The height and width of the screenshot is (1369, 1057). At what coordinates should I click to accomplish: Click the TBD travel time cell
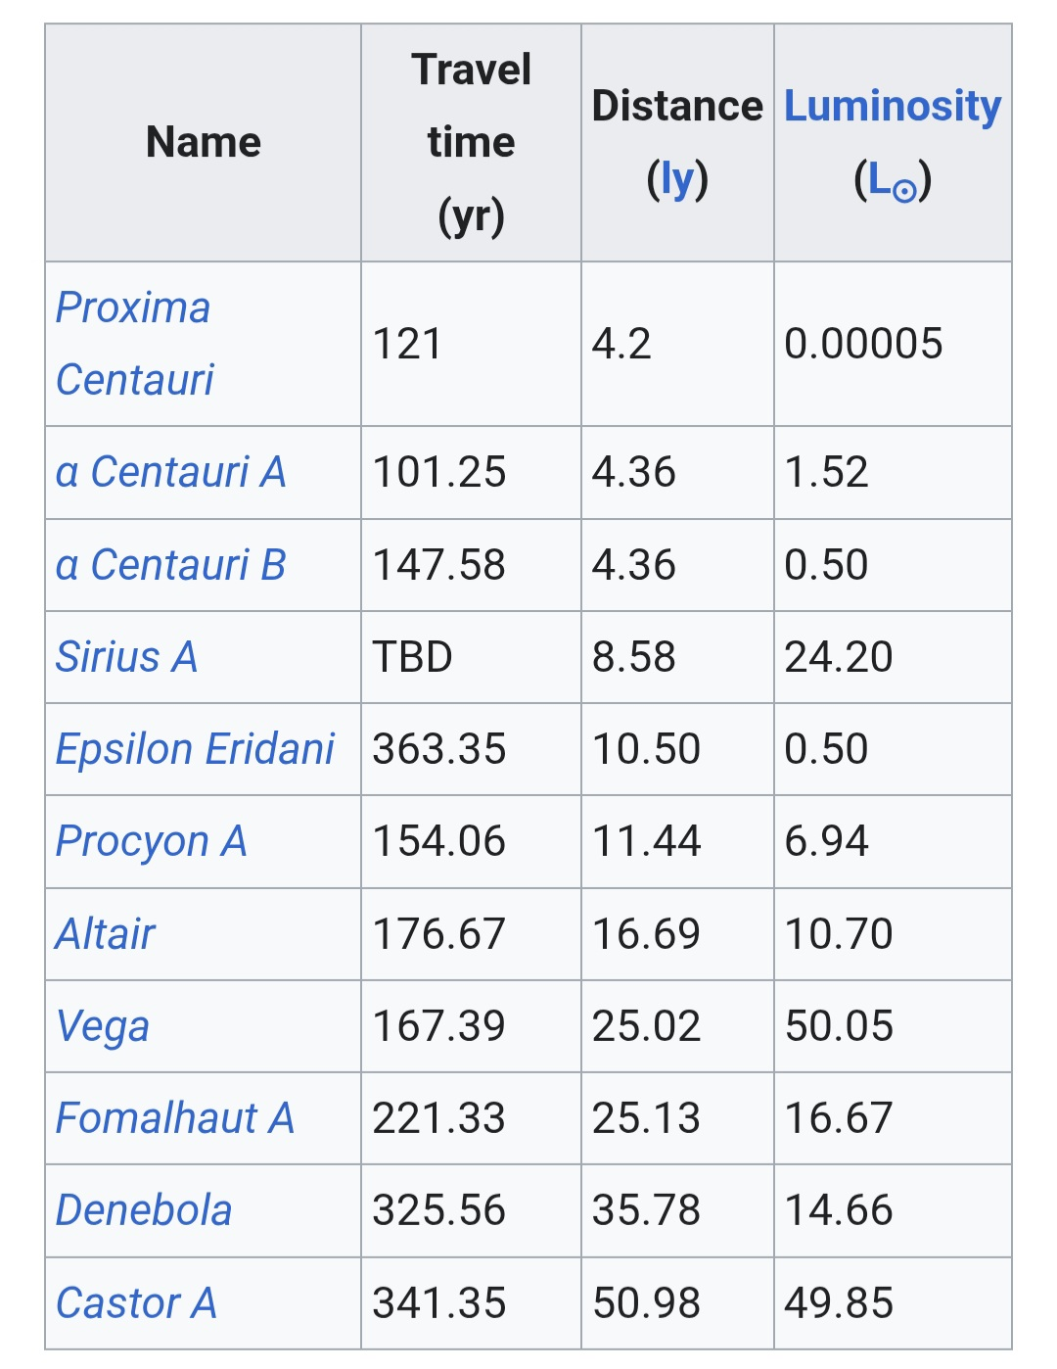472,657
